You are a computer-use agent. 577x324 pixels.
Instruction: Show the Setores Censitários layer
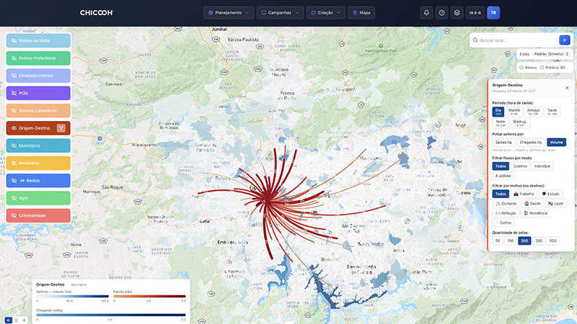(x=38, y=111)
